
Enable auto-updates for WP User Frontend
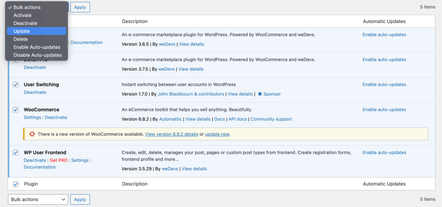pos(384,153)
